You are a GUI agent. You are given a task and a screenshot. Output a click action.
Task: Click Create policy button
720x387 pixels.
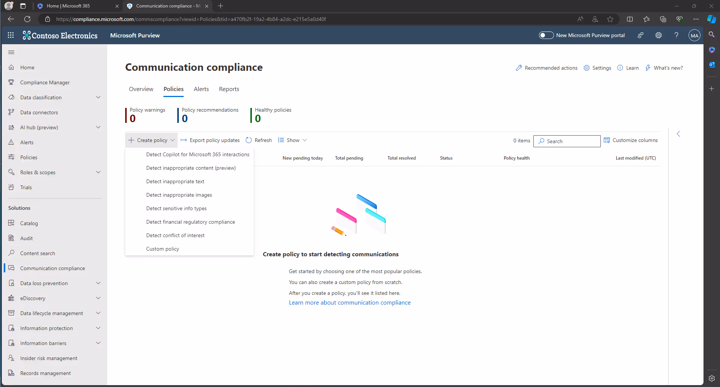151,140
